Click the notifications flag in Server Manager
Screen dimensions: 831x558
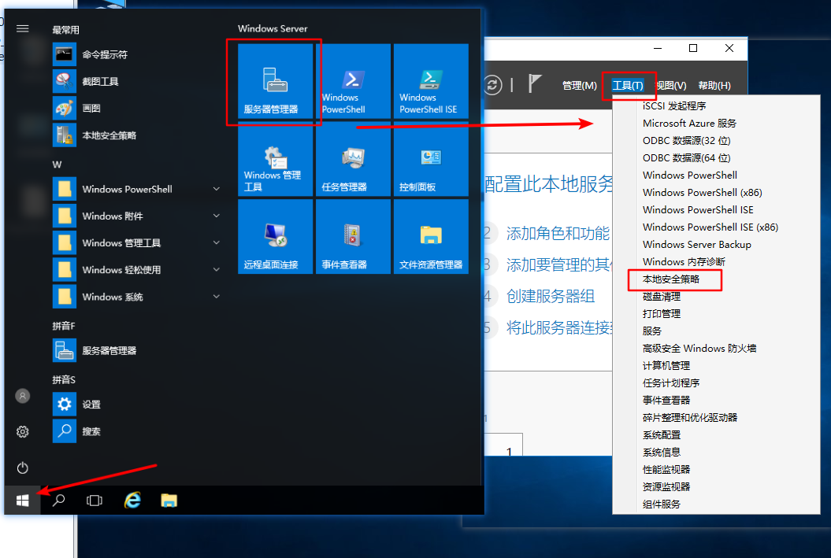pos(535,84)
